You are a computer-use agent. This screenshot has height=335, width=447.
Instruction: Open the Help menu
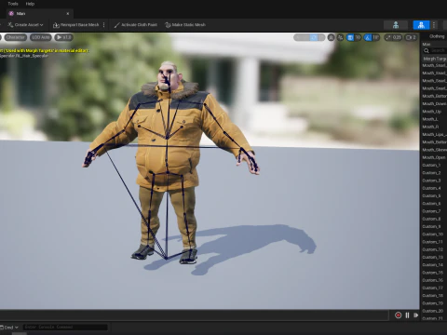click(x=30, y=4)
